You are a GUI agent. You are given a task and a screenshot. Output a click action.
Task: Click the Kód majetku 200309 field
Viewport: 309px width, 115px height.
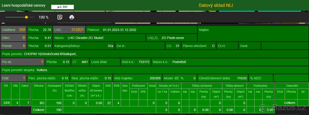pos(138,78)
